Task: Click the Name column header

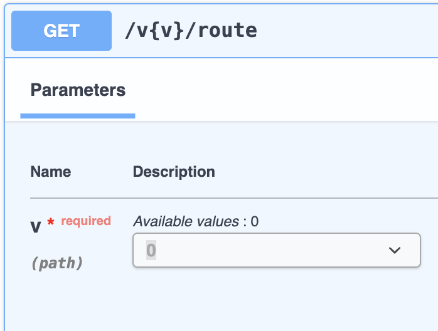Action: [x=51, y=171]
